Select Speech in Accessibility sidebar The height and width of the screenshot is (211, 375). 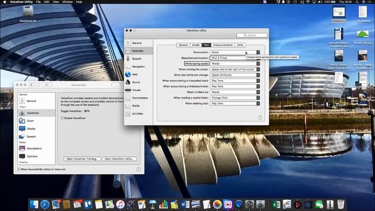click(x=36, y=137)
